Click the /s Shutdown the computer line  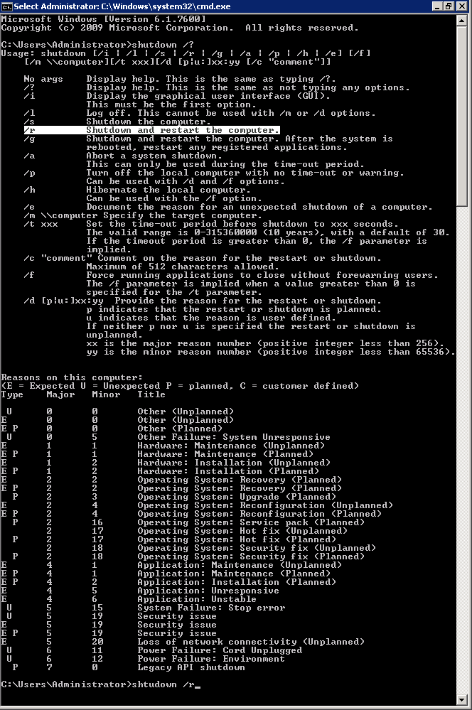point(118,122)
